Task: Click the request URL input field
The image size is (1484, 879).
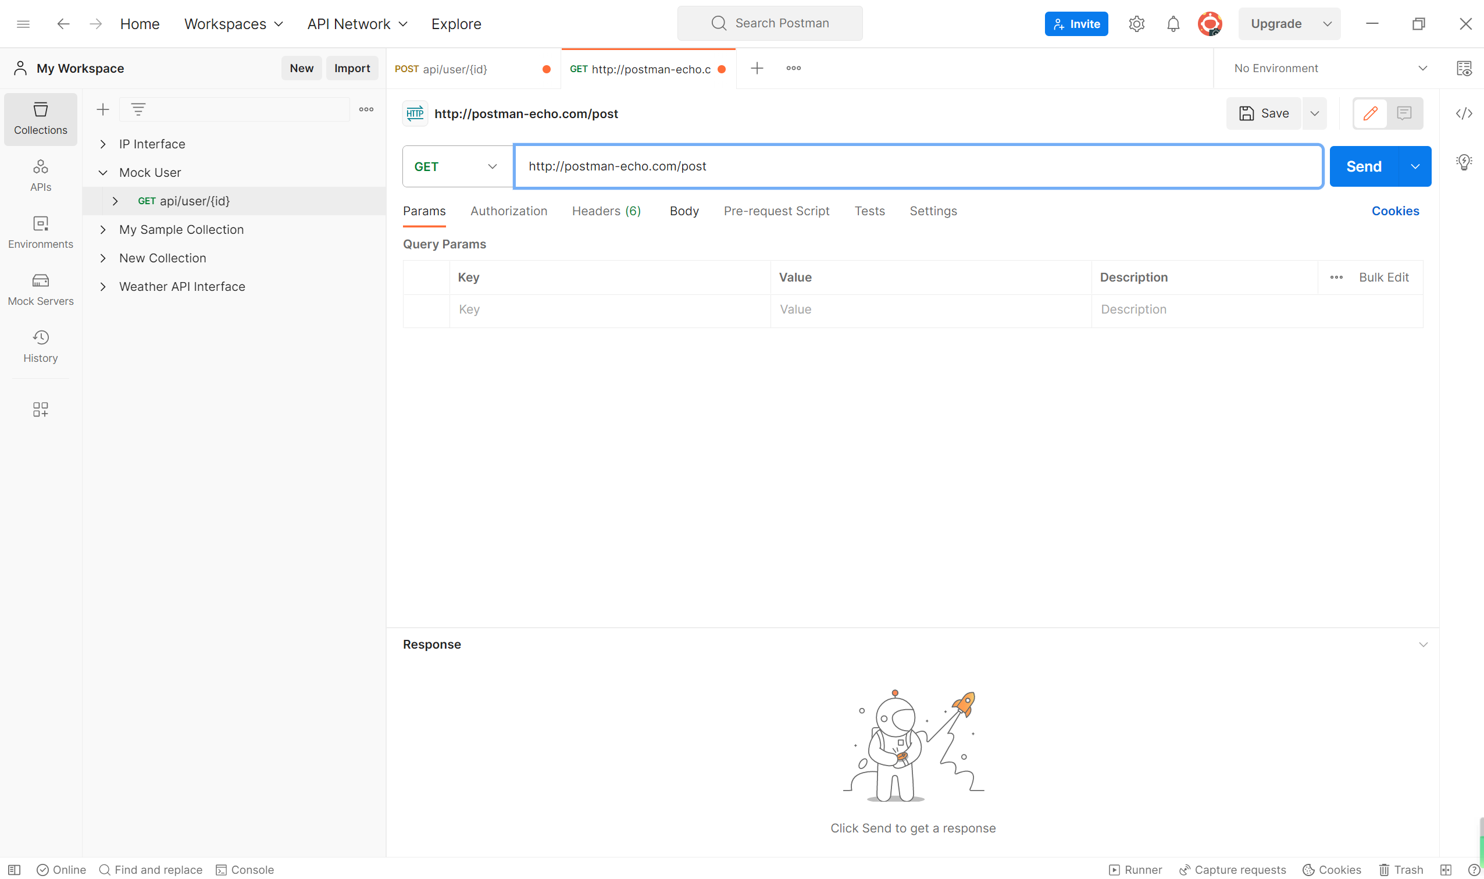Action: [918, 166]
